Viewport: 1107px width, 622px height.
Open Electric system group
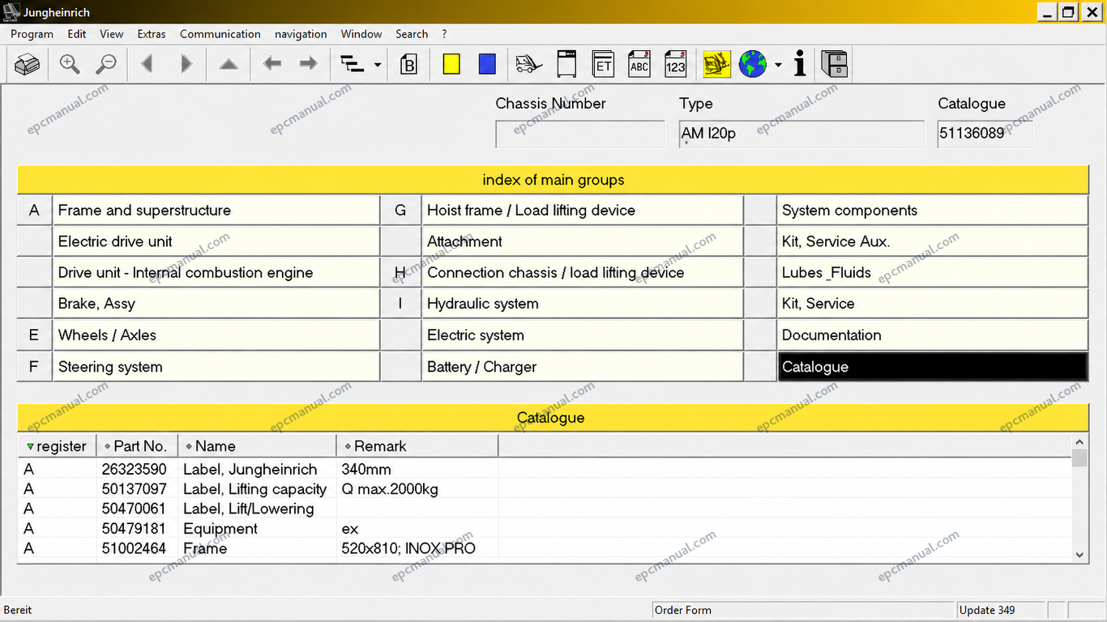click(582, 335)
